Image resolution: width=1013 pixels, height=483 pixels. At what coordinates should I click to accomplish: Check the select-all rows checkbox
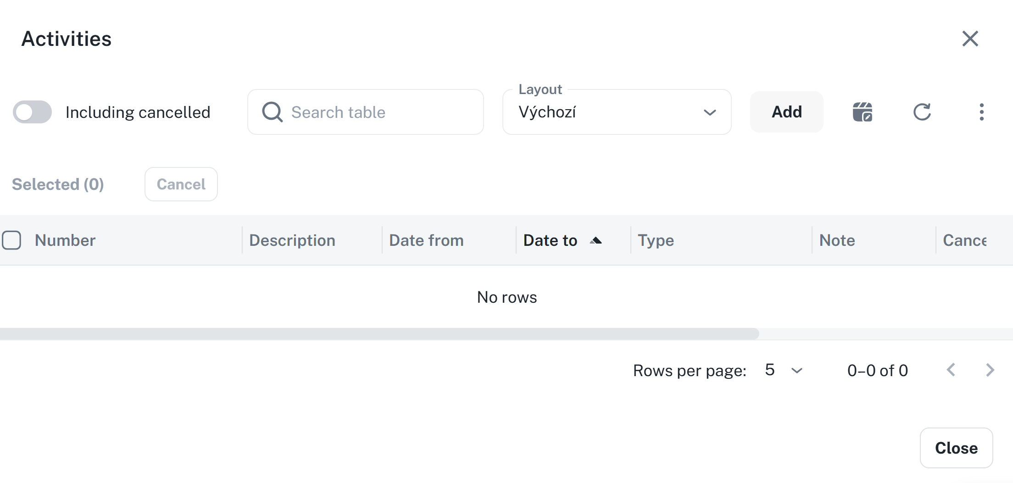(x=11, y=240)
